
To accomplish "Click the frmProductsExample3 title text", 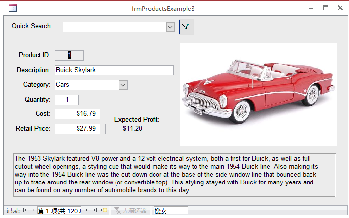I will click(163, 9).
